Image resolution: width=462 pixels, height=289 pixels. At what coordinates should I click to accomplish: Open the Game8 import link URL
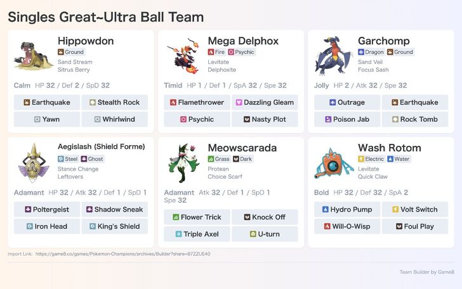123,254
